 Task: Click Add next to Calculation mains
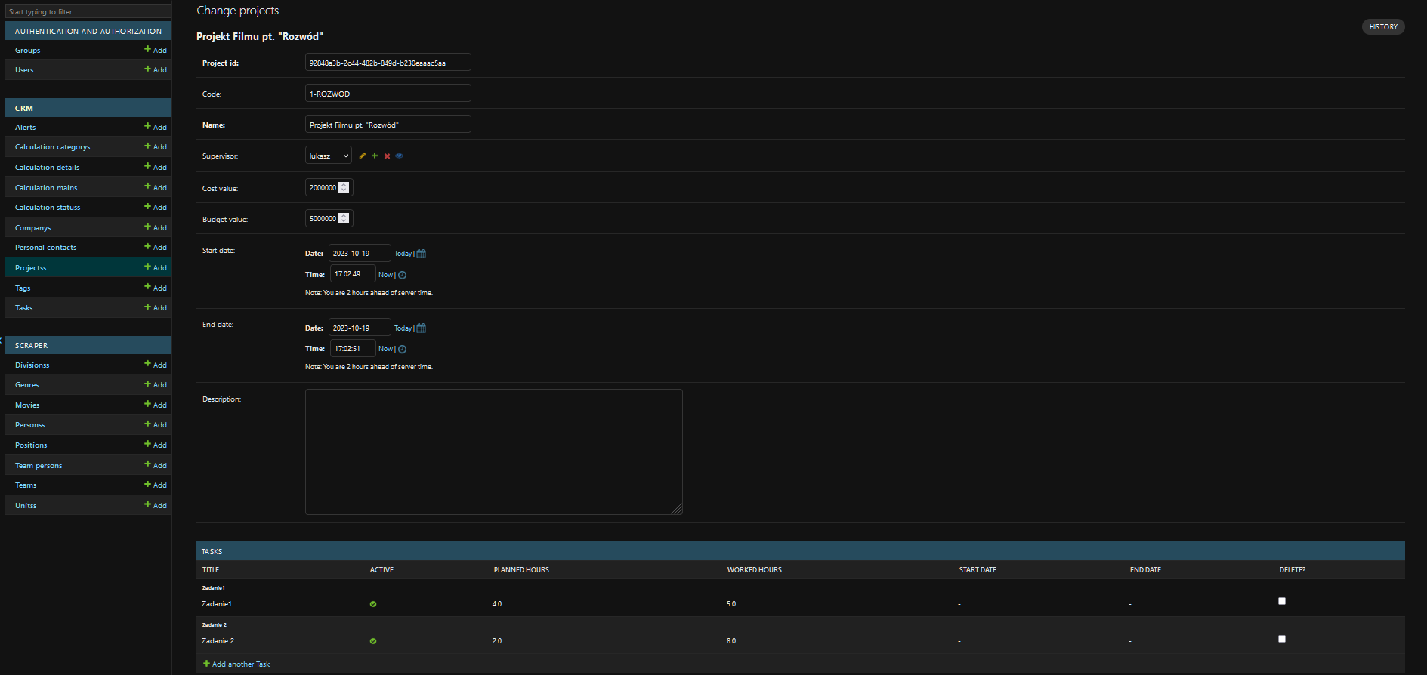point(156,187)
